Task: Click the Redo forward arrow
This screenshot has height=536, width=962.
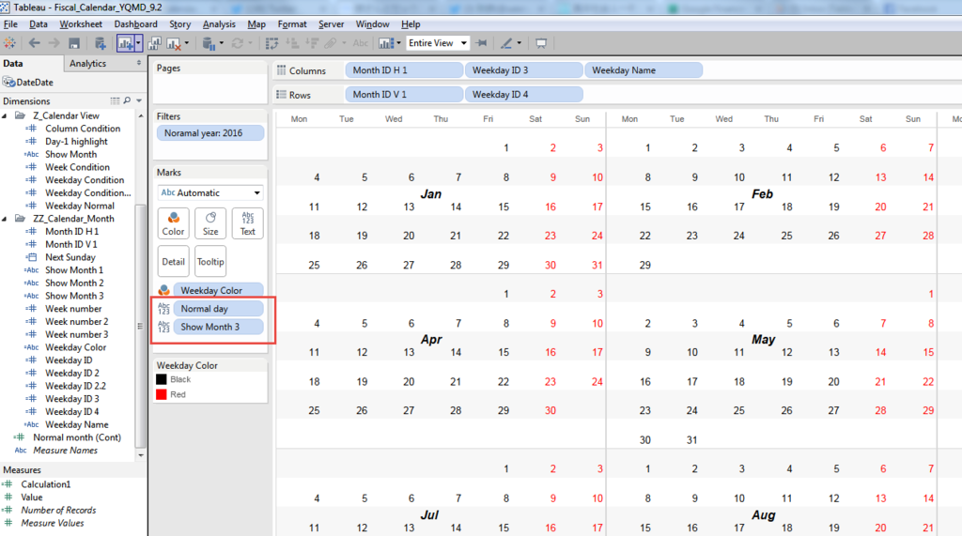Action: pos(54,43)
